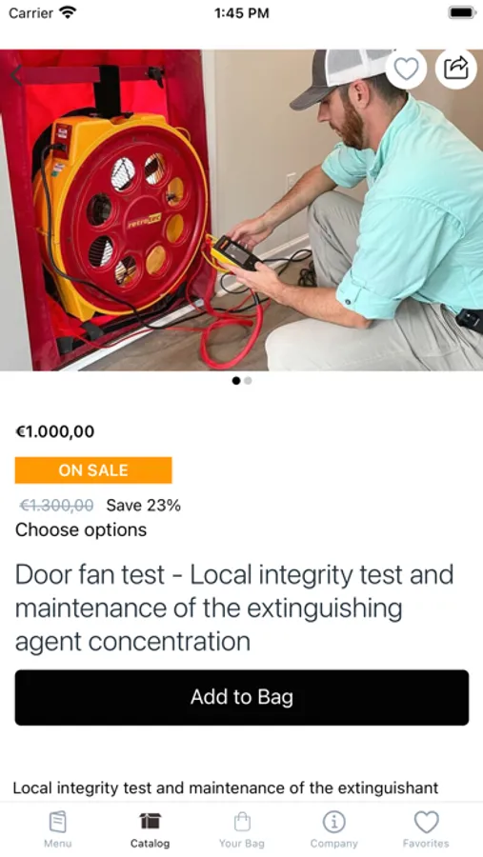Open the Catalog box icon
The height and width of the screenshot is (857, 483).
coord(150,821)
